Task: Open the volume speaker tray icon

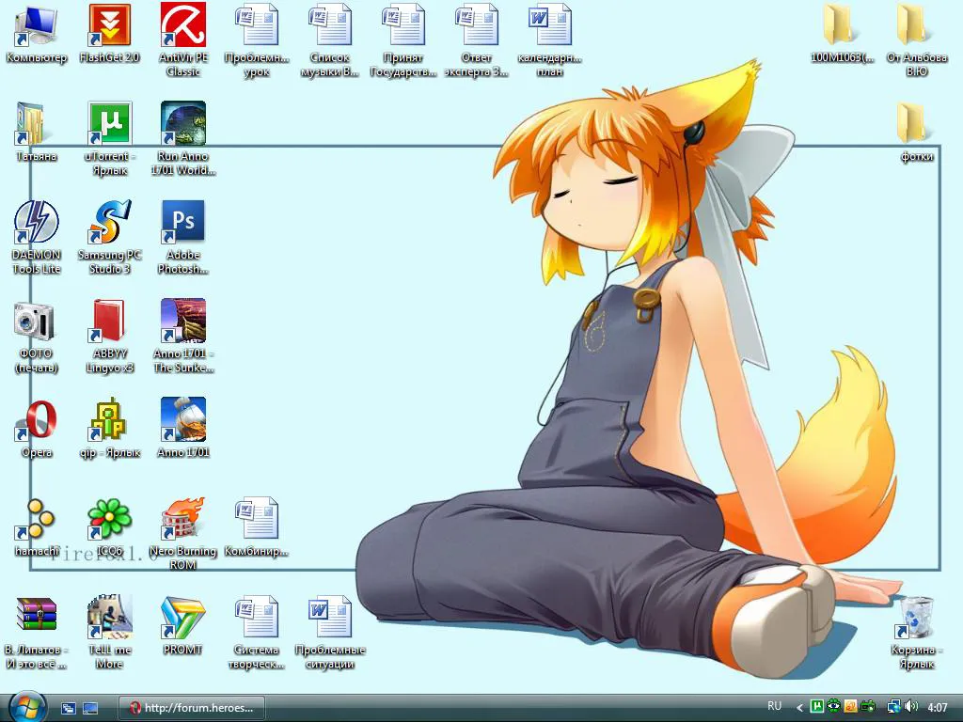Action: [910, 707]
